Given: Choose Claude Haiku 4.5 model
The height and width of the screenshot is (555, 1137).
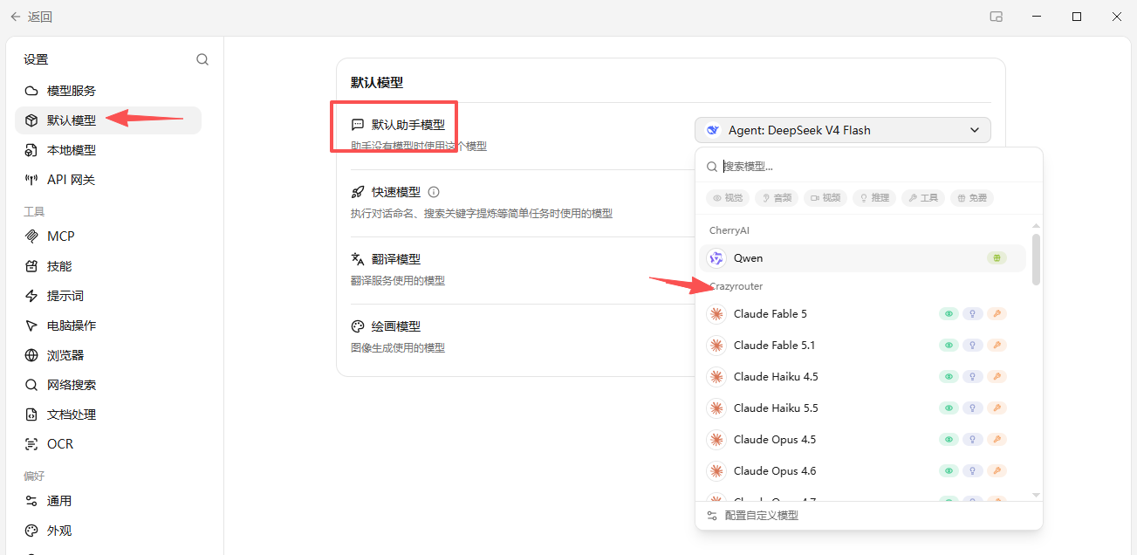Looking at the screenshot, I should (x=862, y=377).
